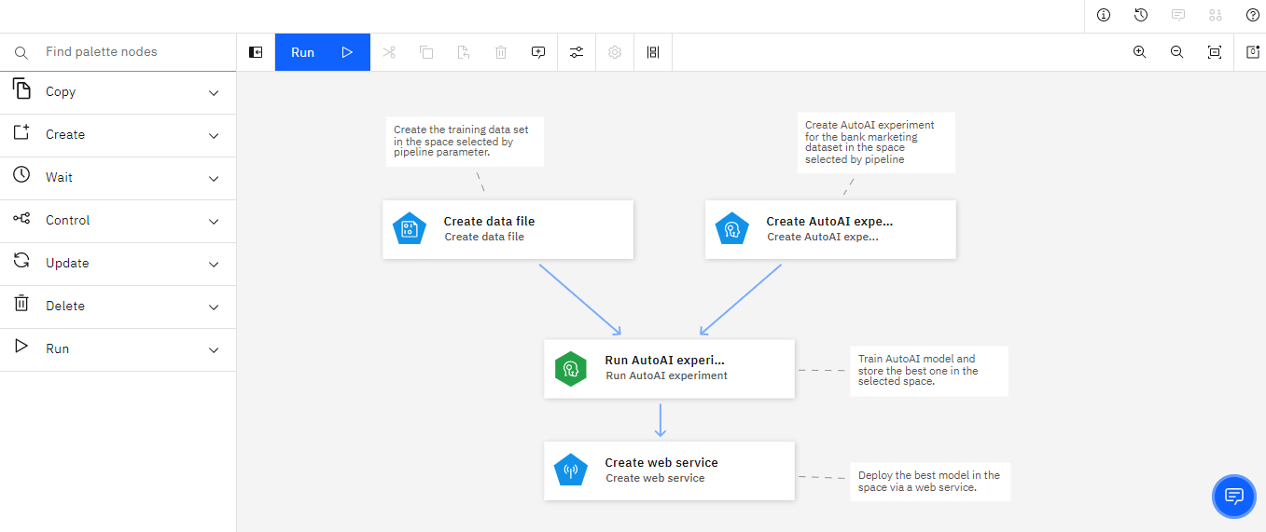Select the bank marketing dataset comment
The height and width of the screenshot is (532, 1266).
point(877,143)
